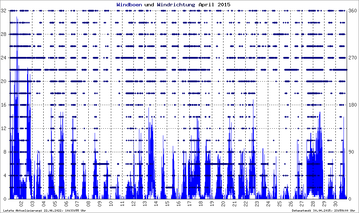Click day label 08 on x-axis
Viewport: 359px width, 213px height.
(88, 204)
